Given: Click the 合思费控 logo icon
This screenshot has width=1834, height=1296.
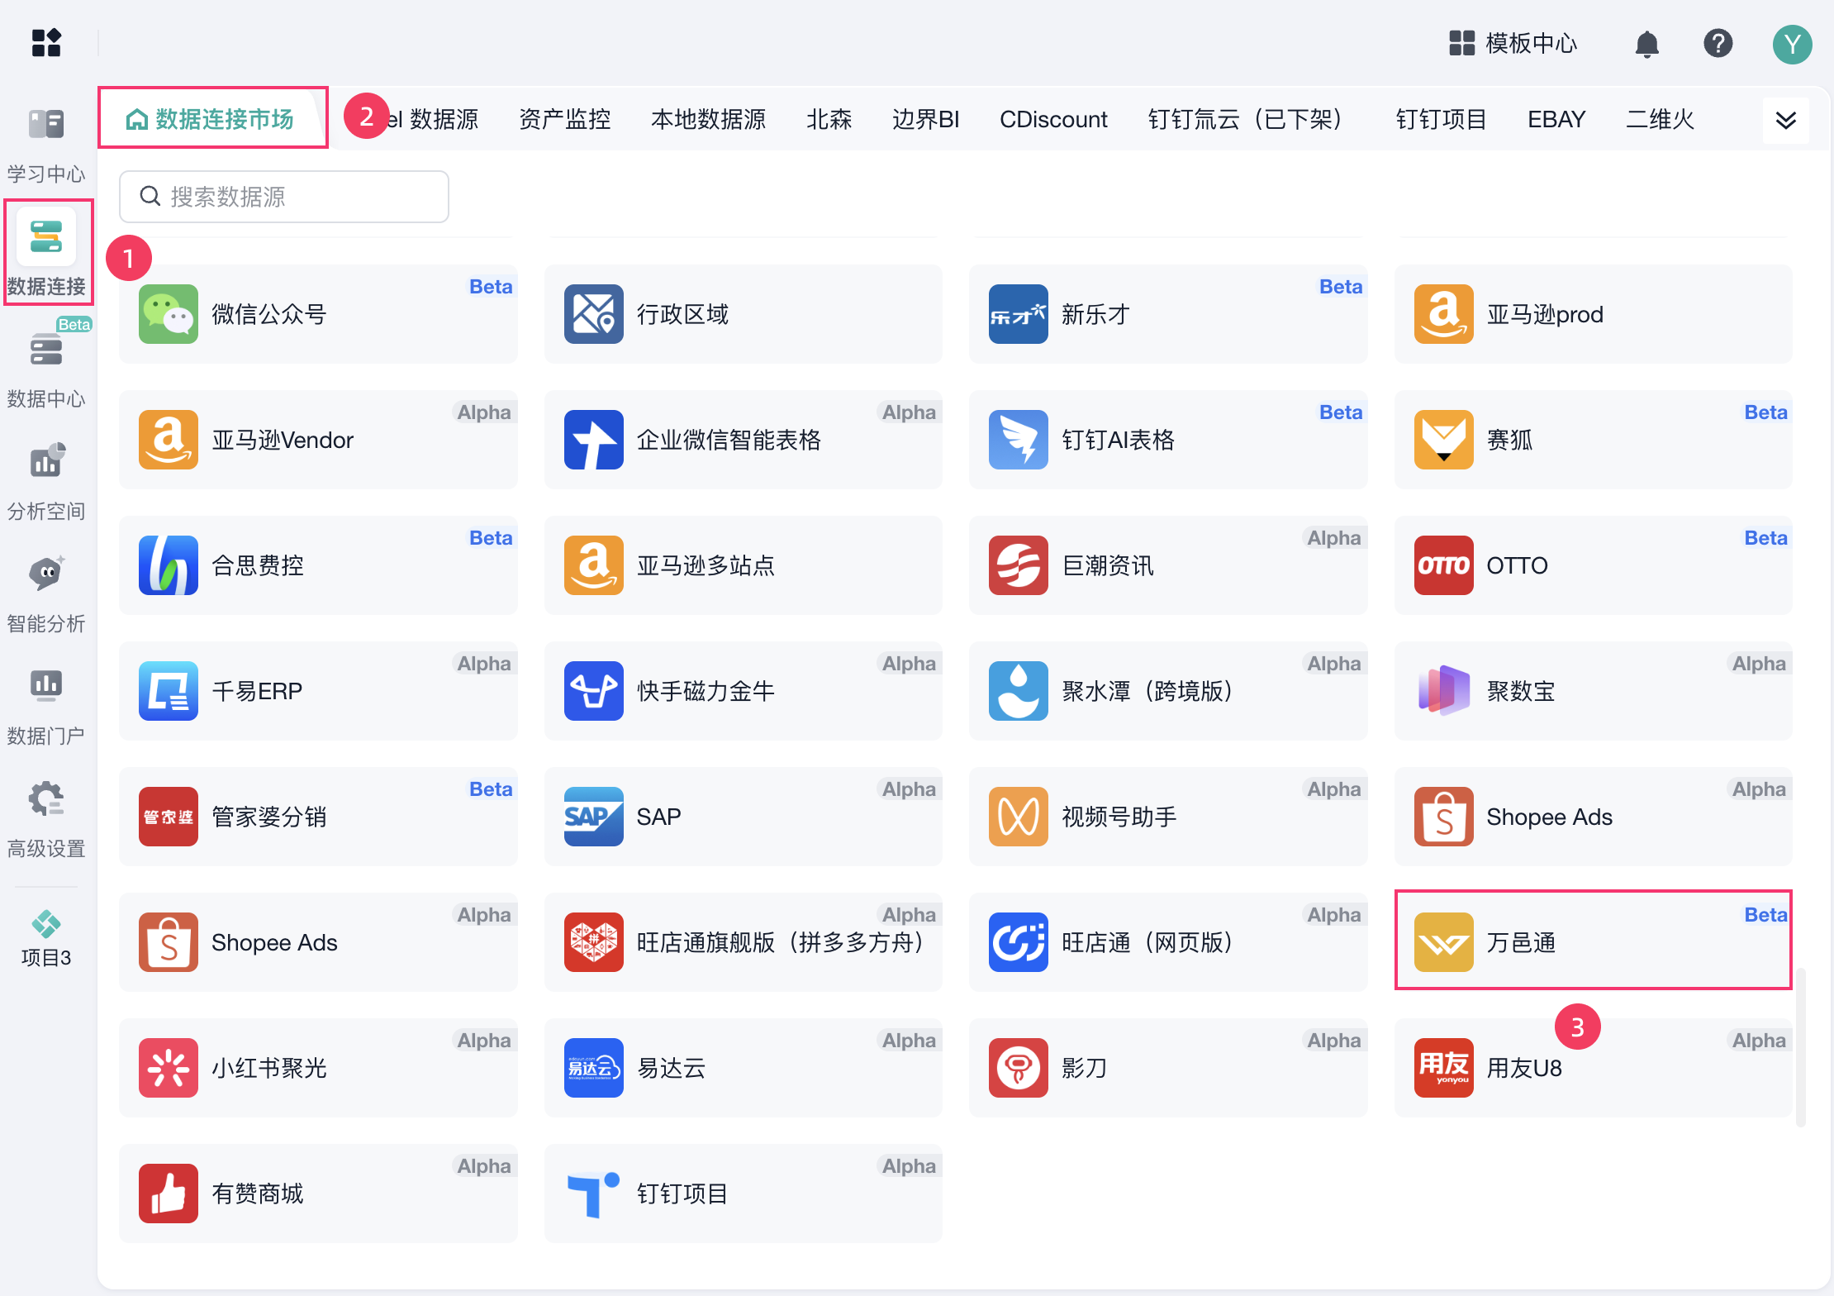Looking at the screenshot, I should point(169,565).
